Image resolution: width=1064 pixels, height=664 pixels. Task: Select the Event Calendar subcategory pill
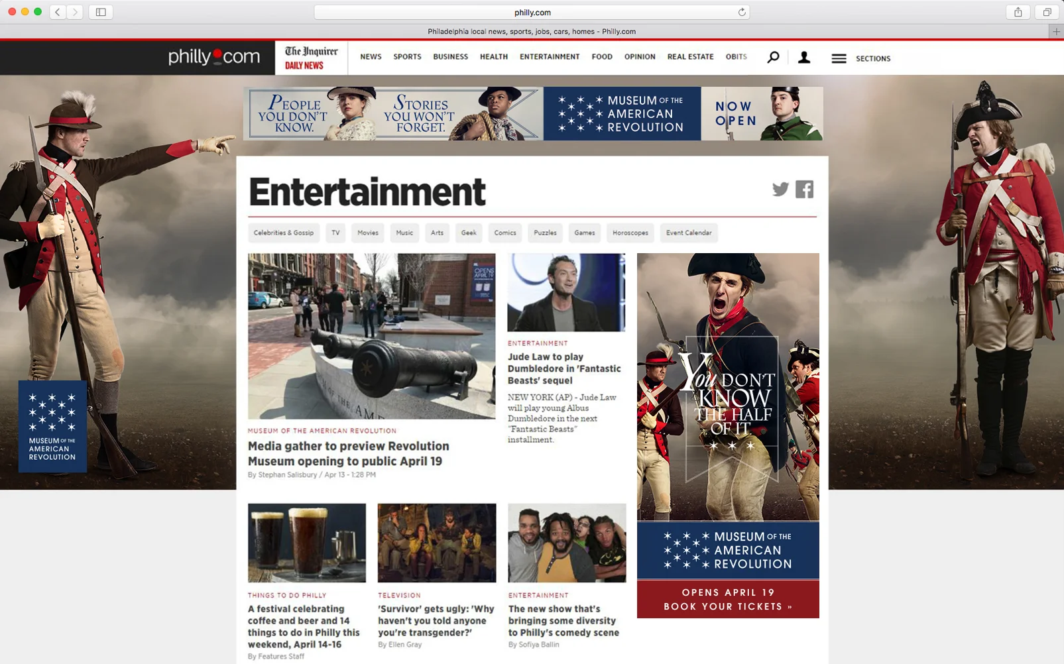pyautogui.click(x=689, y=233)
